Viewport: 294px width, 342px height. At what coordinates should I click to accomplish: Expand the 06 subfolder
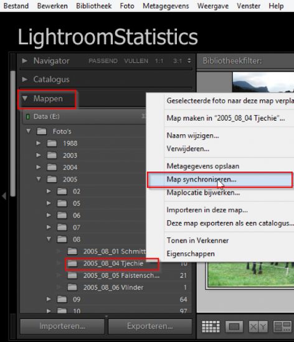point(49,215)
